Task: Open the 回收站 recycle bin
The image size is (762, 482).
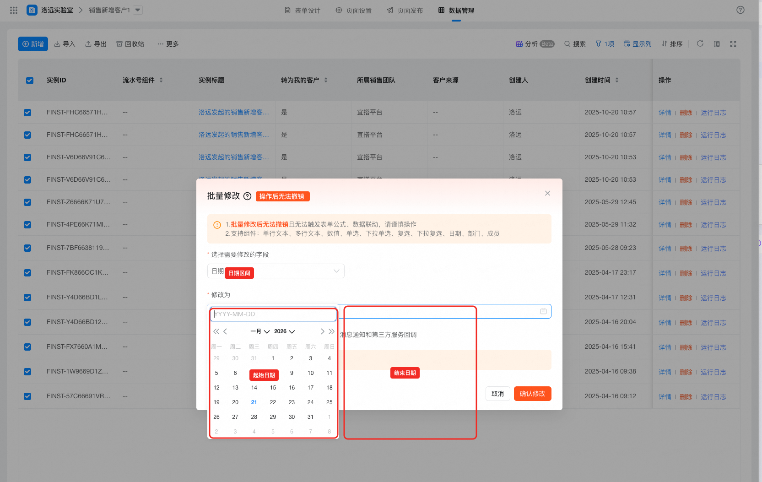Action: [130, 44]
